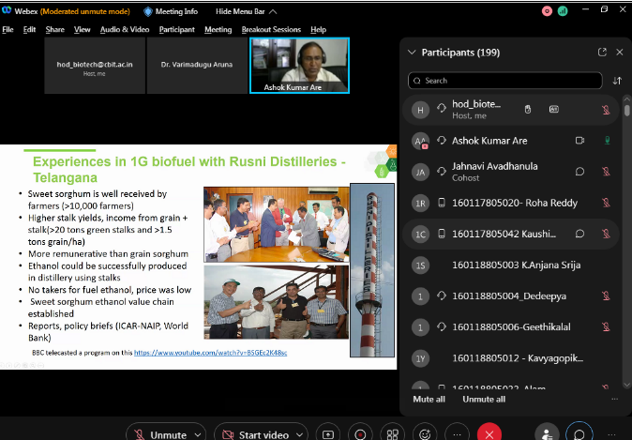Open the View menu
632x440 pixels.
[83, 29]
